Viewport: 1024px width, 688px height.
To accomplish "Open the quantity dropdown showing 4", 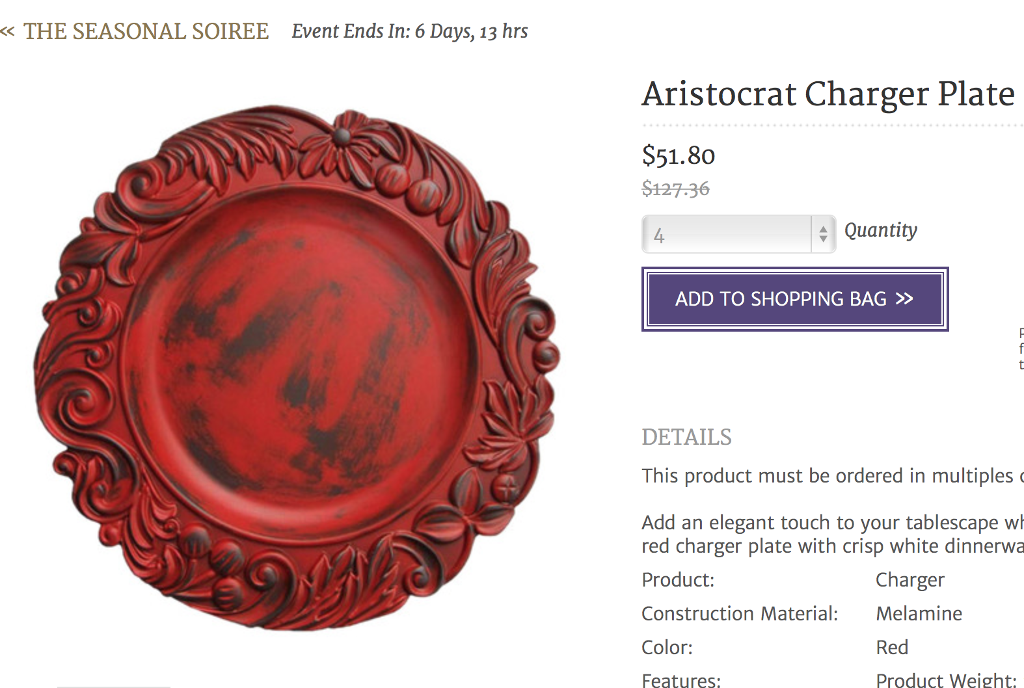I will click(738, 234).
